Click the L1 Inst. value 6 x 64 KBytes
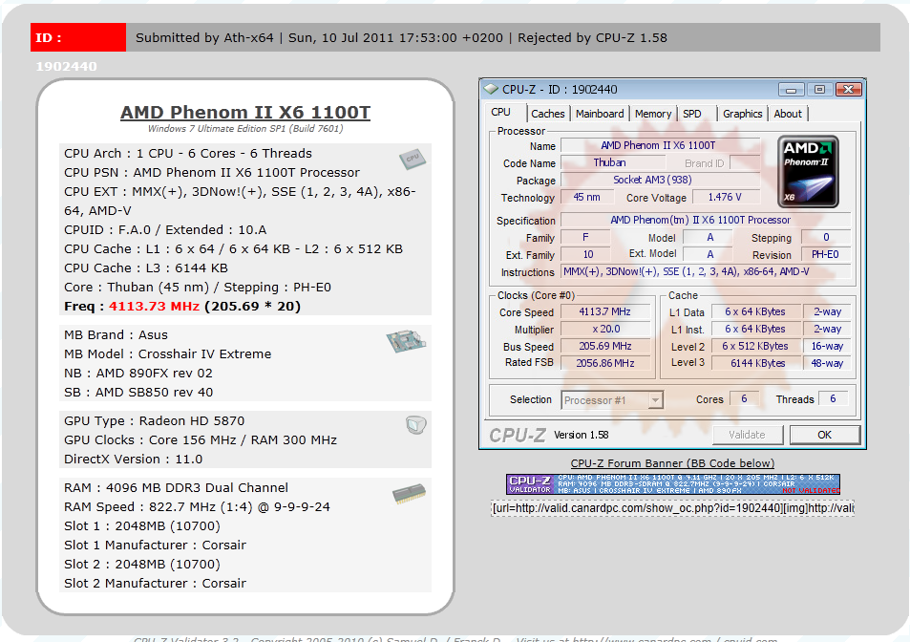This screenshot has height=642, width=910. pos(755,330)
